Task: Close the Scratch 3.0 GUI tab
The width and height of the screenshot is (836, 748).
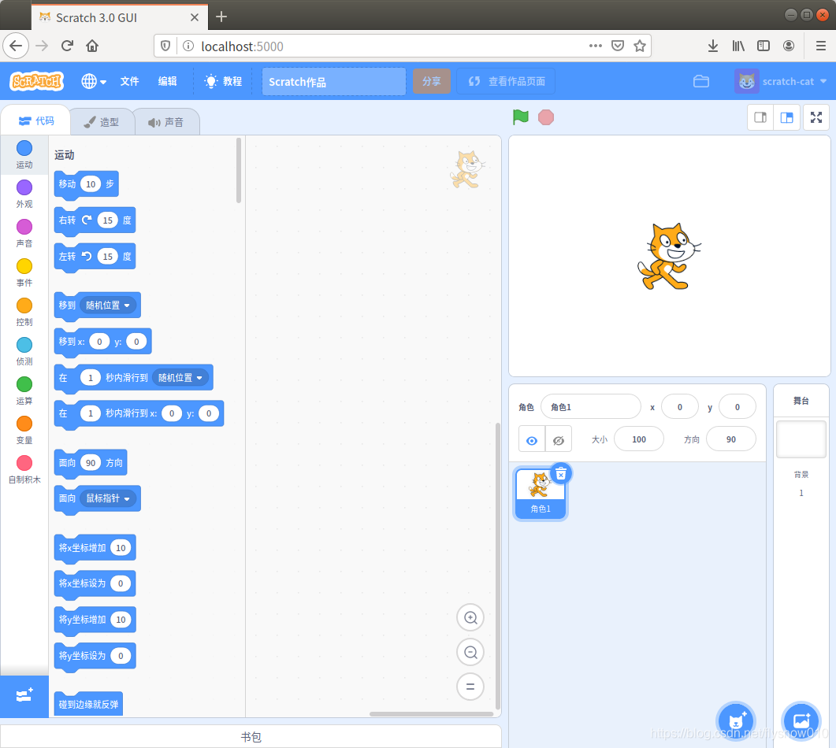Action: coord(195,17)
